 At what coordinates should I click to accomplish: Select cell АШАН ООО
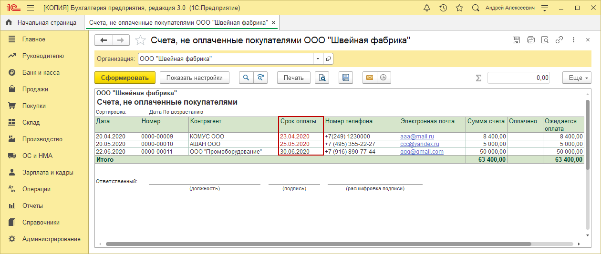pos(233,144)
